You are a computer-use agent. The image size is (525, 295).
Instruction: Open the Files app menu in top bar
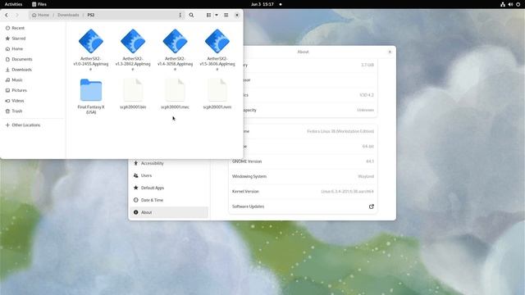pyautogui.click(x=39, y=4)
